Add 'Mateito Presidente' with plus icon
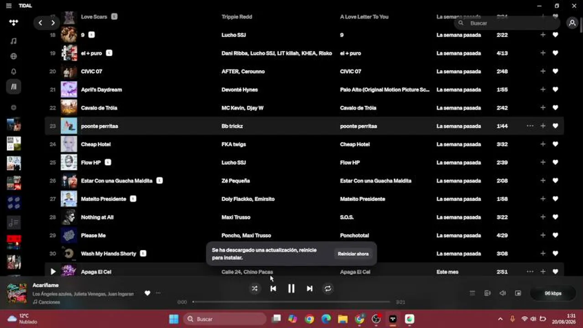Viewport: 583px width, 328px height. coord(543,199)
